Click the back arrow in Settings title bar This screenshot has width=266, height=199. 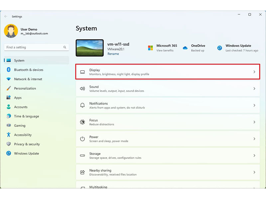click(x=6, y=16)
